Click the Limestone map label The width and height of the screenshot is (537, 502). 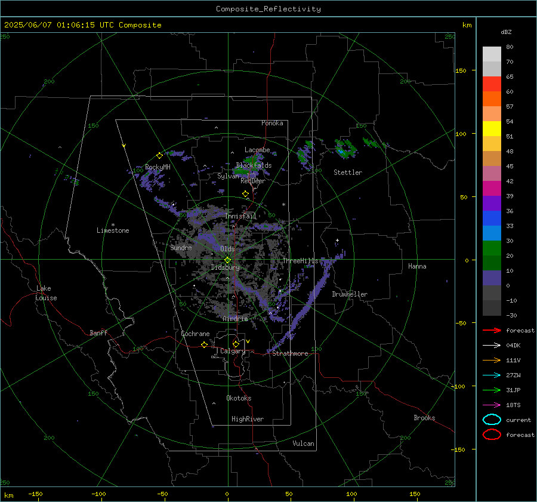(113, 230)
